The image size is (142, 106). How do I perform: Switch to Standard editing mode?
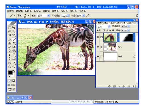pos(10,81)
